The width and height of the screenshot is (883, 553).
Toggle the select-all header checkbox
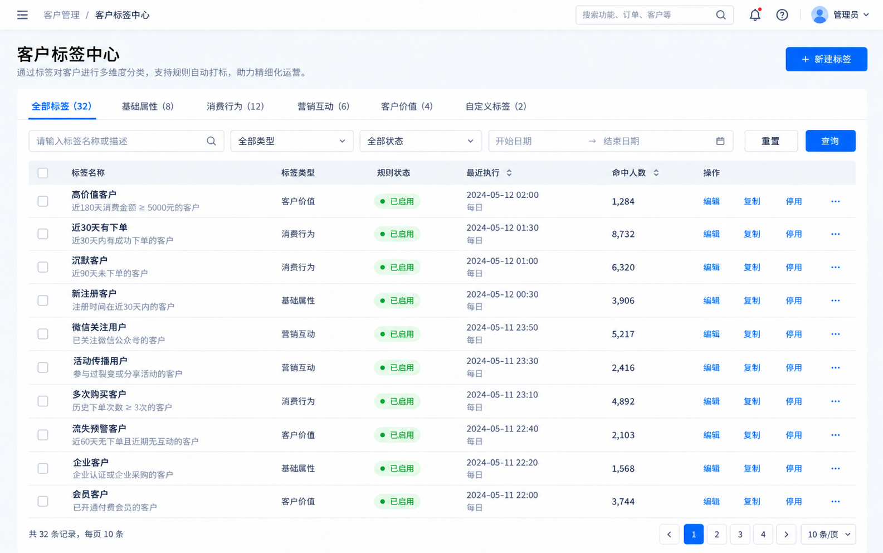pyautogui.click(x=43, y=173)
